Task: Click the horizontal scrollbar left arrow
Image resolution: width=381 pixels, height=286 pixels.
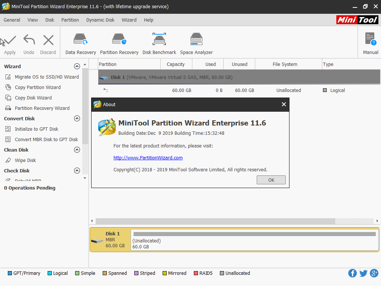Action: (x=92, y=221)
